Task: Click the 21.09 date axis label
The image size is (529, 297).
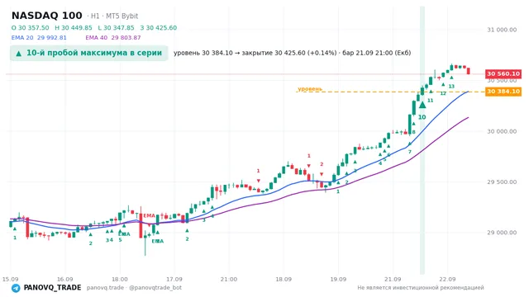Action: click(393, 279)
